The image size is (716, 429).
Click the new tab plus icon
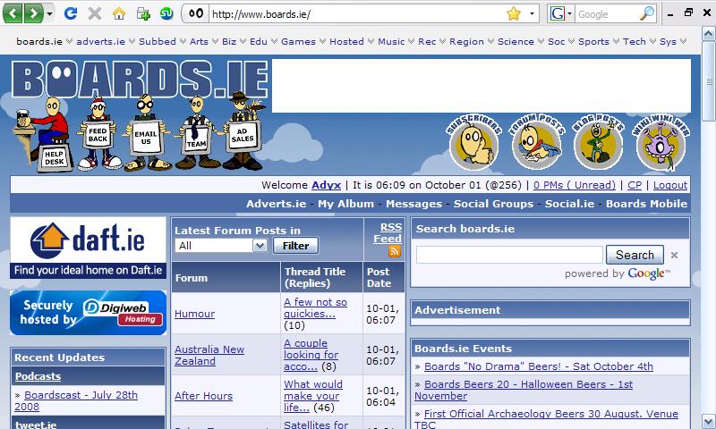tap(143, 13)
